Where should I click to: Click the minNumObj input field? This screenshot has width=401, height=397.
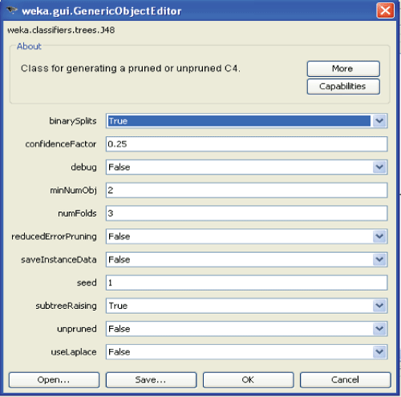246,190
